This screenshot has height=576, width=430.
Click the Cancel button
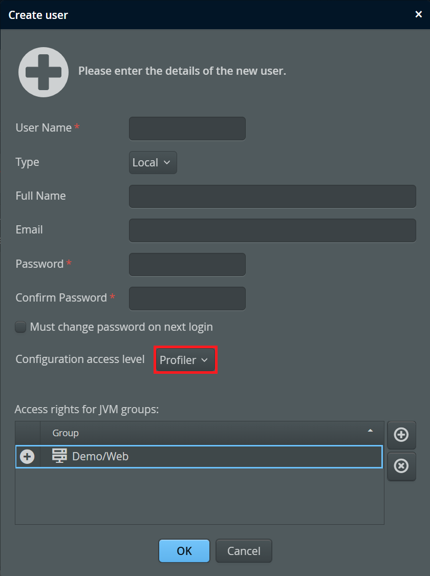[244, 551]
